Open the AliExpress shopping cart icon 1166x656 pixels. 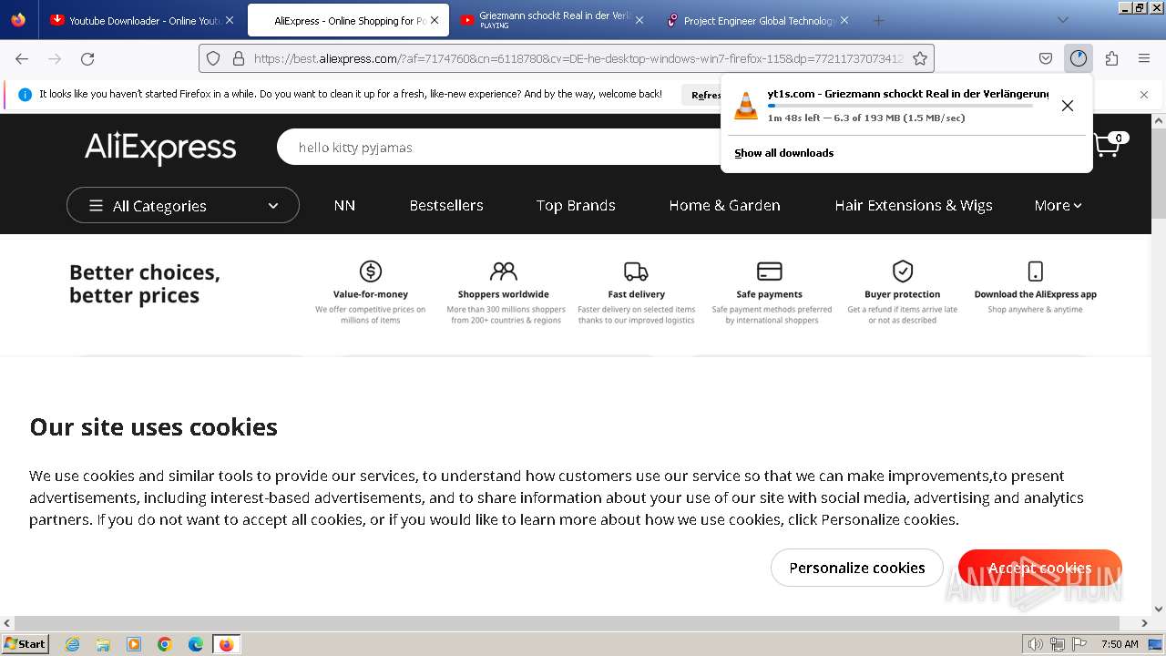pyautogui.click(x=1106, y=146)
